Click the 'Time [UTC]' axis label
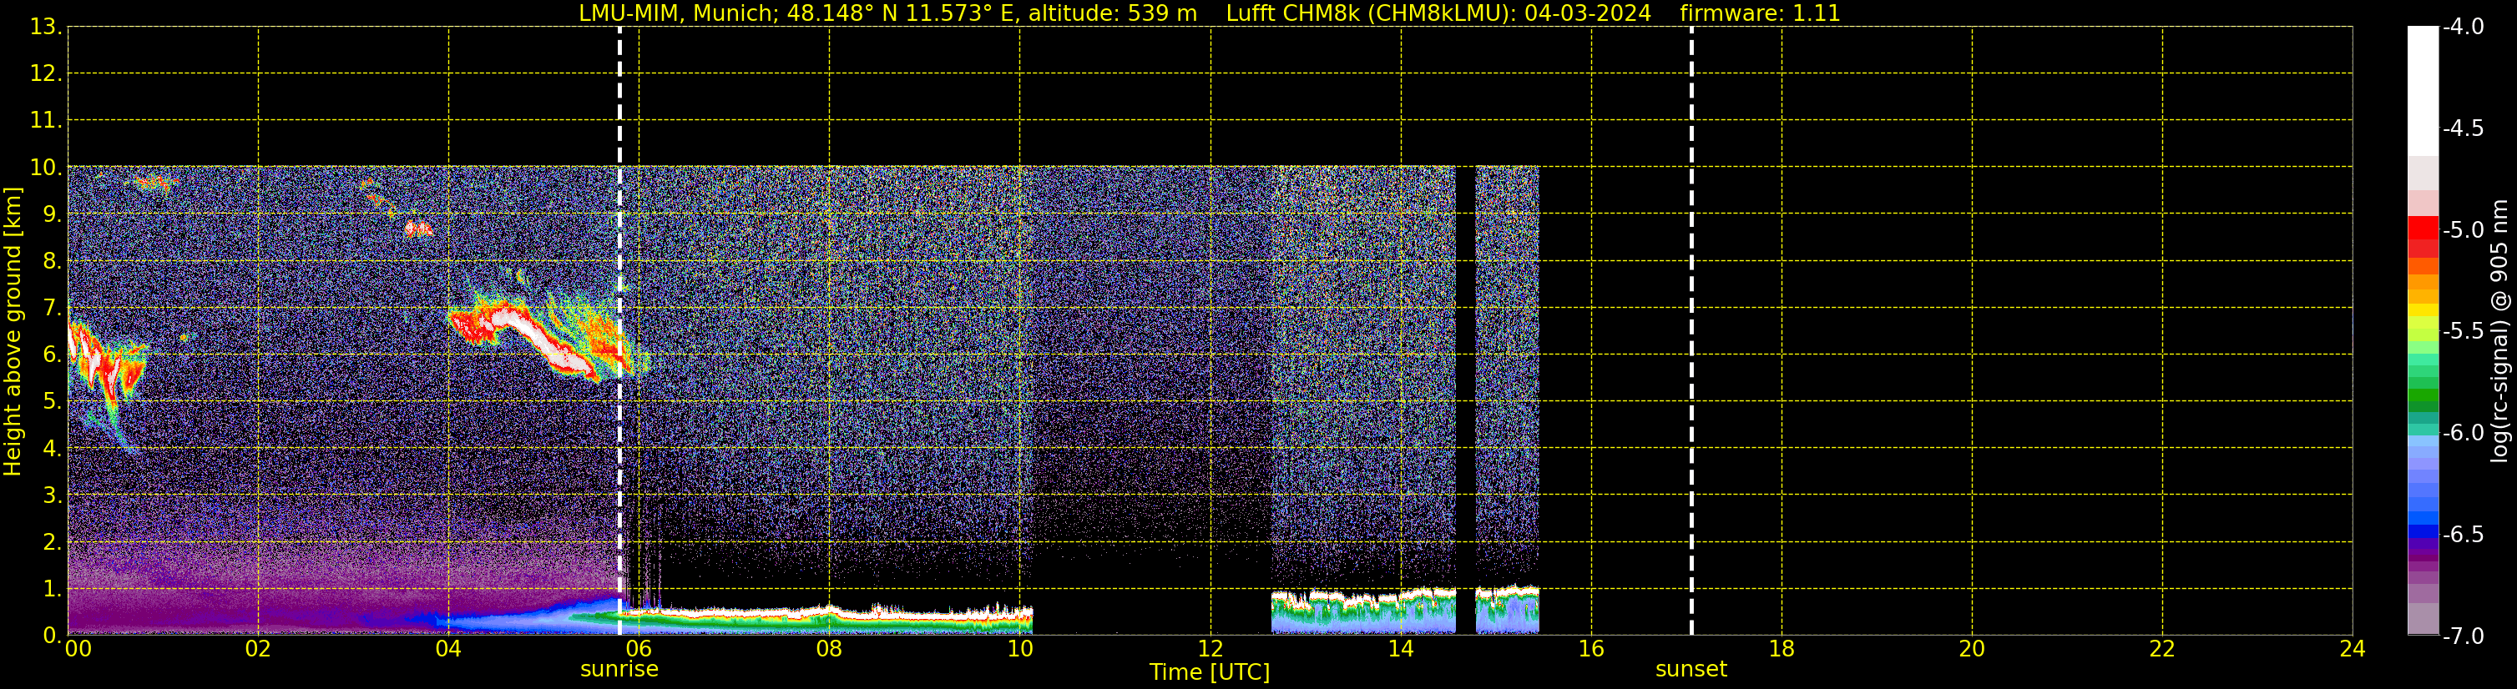 click(x=1210, y=672)
